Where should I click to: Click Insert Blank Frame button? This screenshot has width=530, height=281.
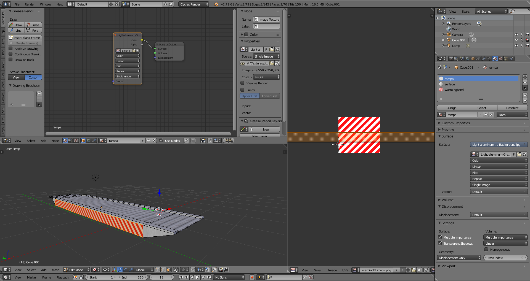pyautogui.click(x=25, y=37)
